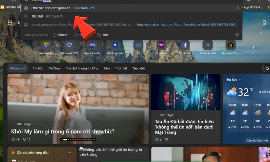This screenshot has width=270, height=162.
Task: Open the Khởi My showbiz article
Action: 63,132
